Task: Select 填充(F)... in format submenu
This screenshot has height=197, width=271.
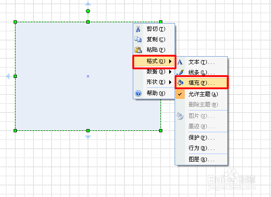Action: (x=201, y=83)
